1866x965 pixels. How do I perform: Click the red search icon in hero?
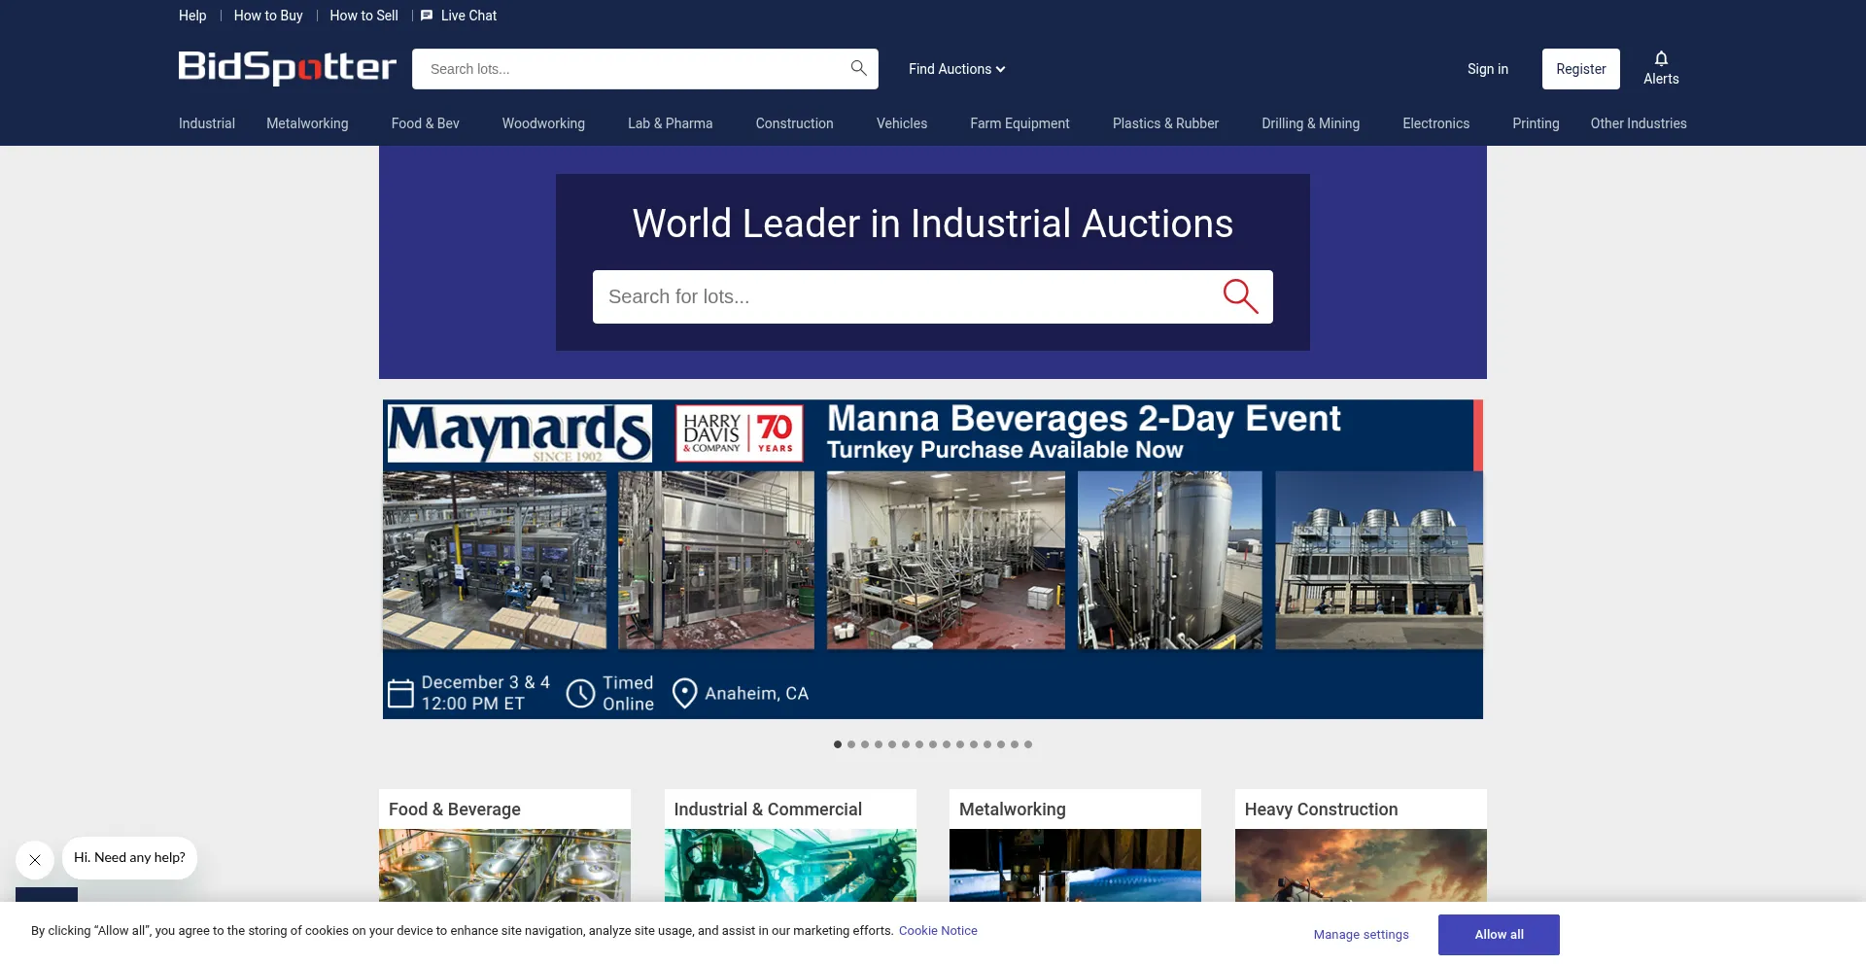1240,296
